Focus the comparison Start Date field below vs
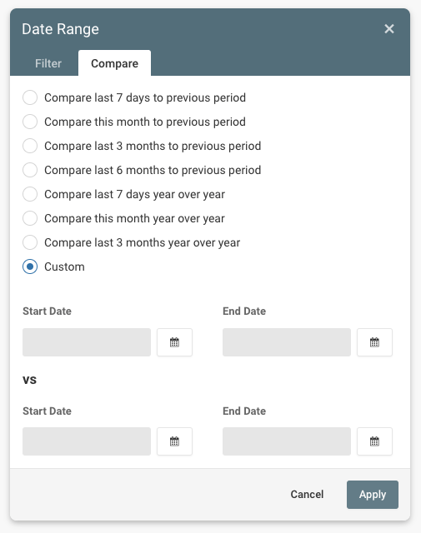The image size is (421, 533). 87,441
